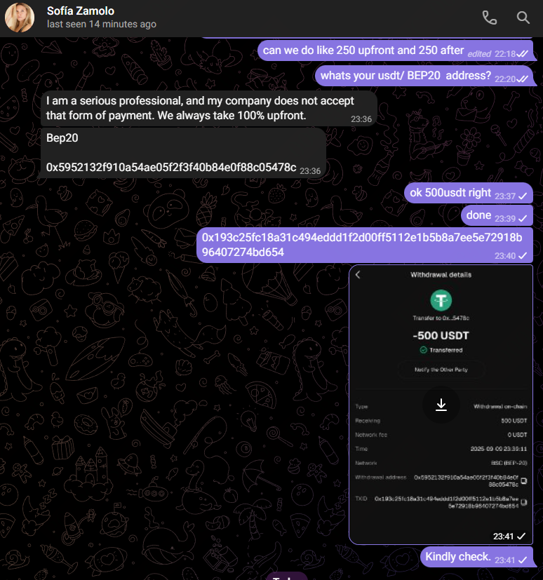Click the '100% upfront' reply message
This screenshot has height=580, width=543.
coord(209,109)
